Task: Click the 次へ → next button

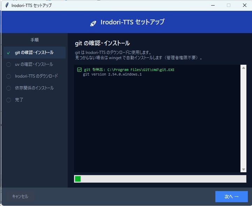Action: tap(231, 196)
